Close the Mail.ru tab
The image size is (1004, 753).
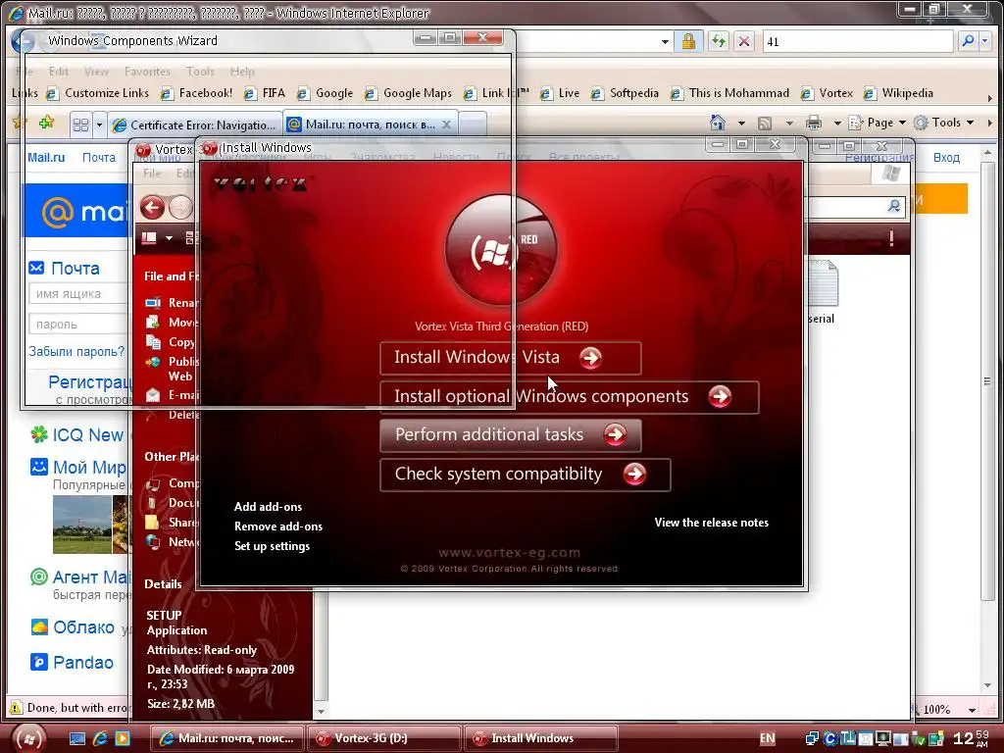coord(447,125)
